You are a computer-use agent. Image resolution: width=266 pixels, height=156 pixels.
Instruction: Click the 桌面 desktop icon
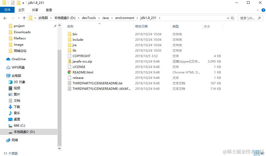(10, 119)
